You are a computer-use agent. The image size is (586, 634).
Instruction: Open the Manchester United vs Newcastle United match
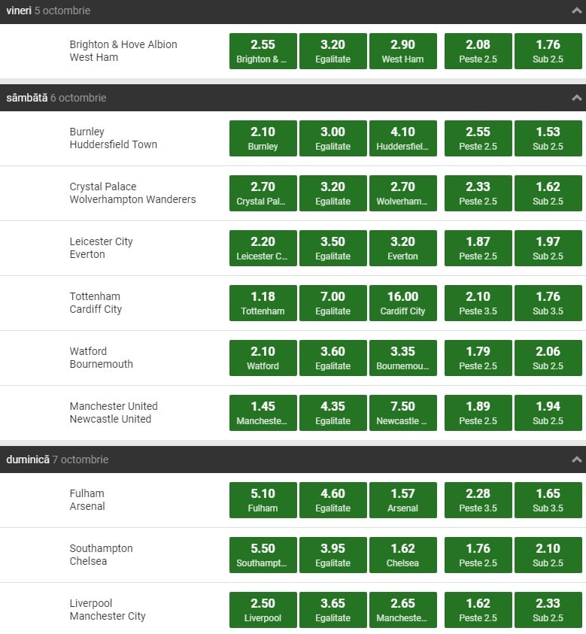click(113, 413)
